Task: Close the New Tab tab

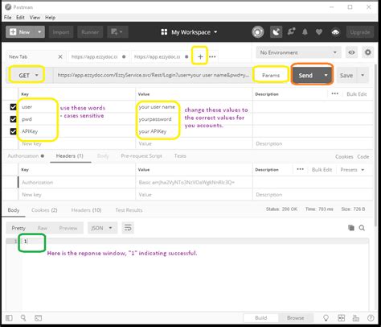Action: click(60, 56)
